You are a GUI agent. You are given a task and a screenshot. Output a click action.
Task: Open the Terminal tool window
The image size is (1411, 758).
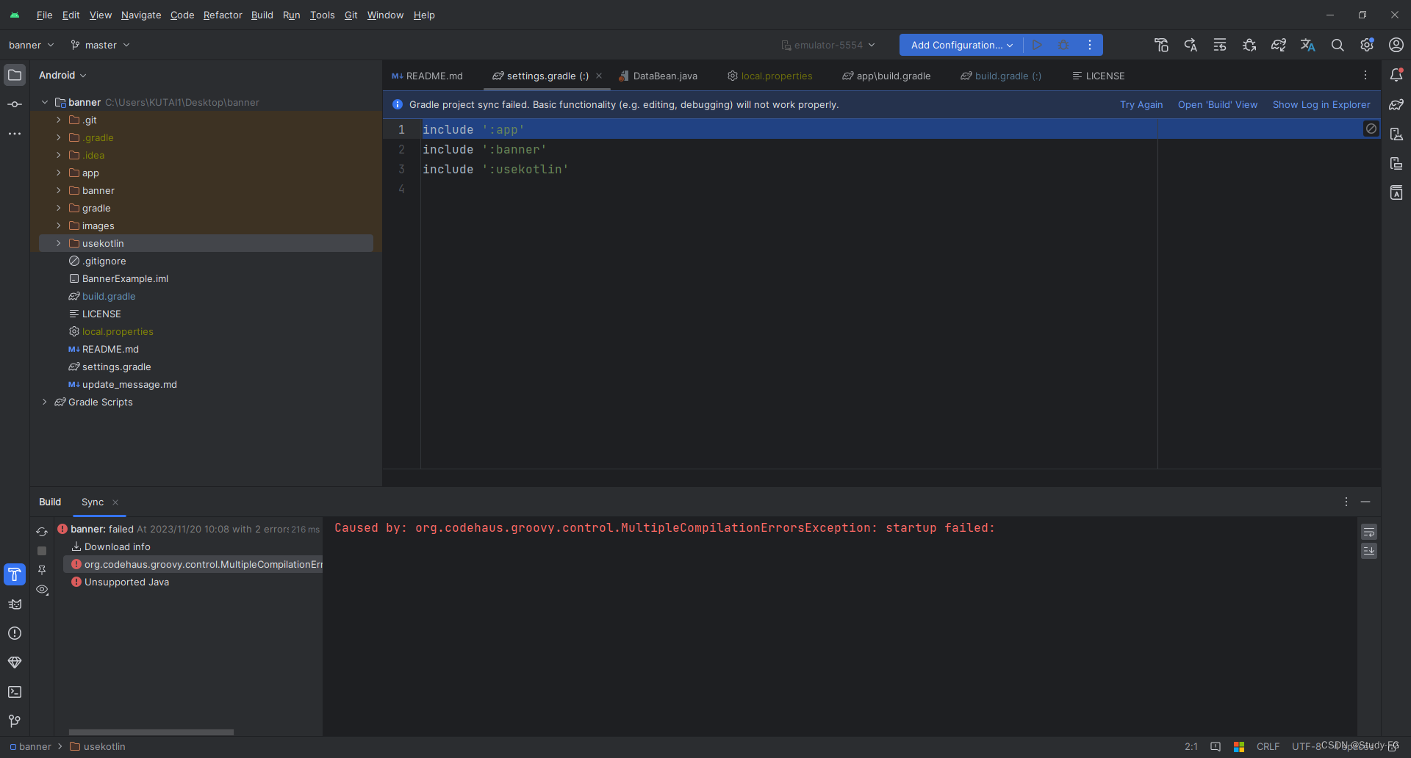(15, 692)
